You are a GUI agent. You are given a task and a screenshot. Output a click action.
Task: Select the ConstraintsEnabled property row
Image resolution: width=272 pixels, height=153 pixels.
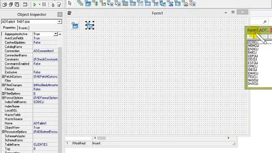click(x=30, y=64)
